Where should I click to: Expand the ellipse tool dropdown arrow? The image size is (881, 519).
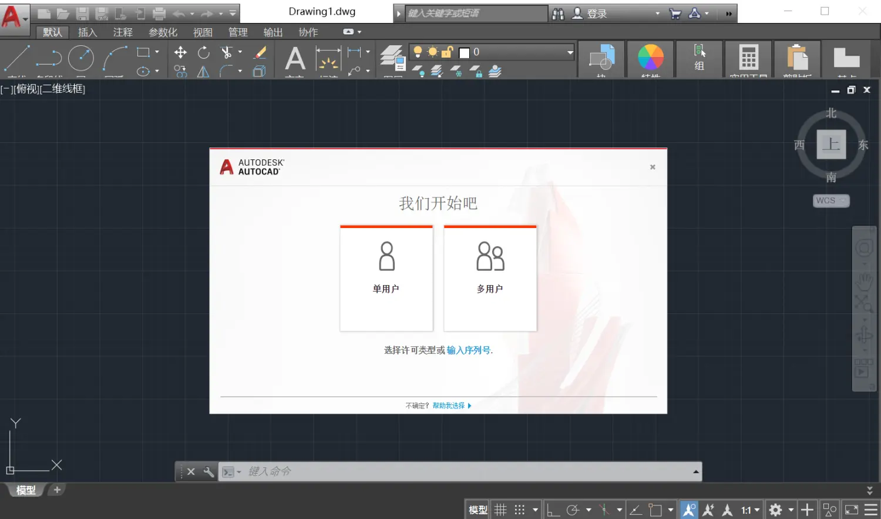pyautogui.click(x=157, y=71)
